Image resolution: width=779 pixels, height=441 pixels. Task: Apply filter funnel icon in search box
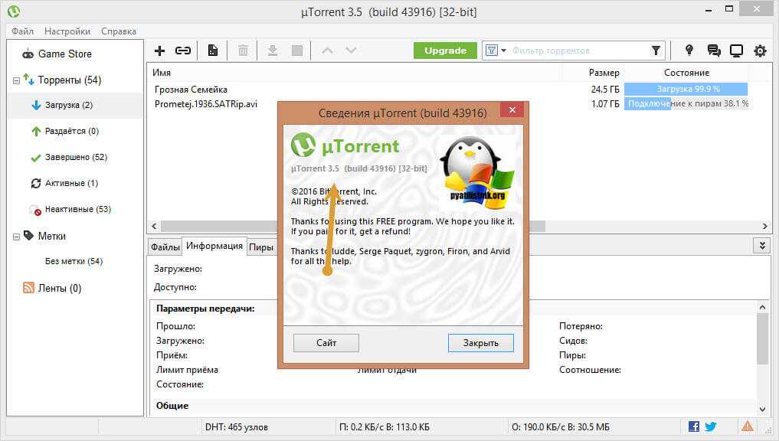[x=656, y=51]
